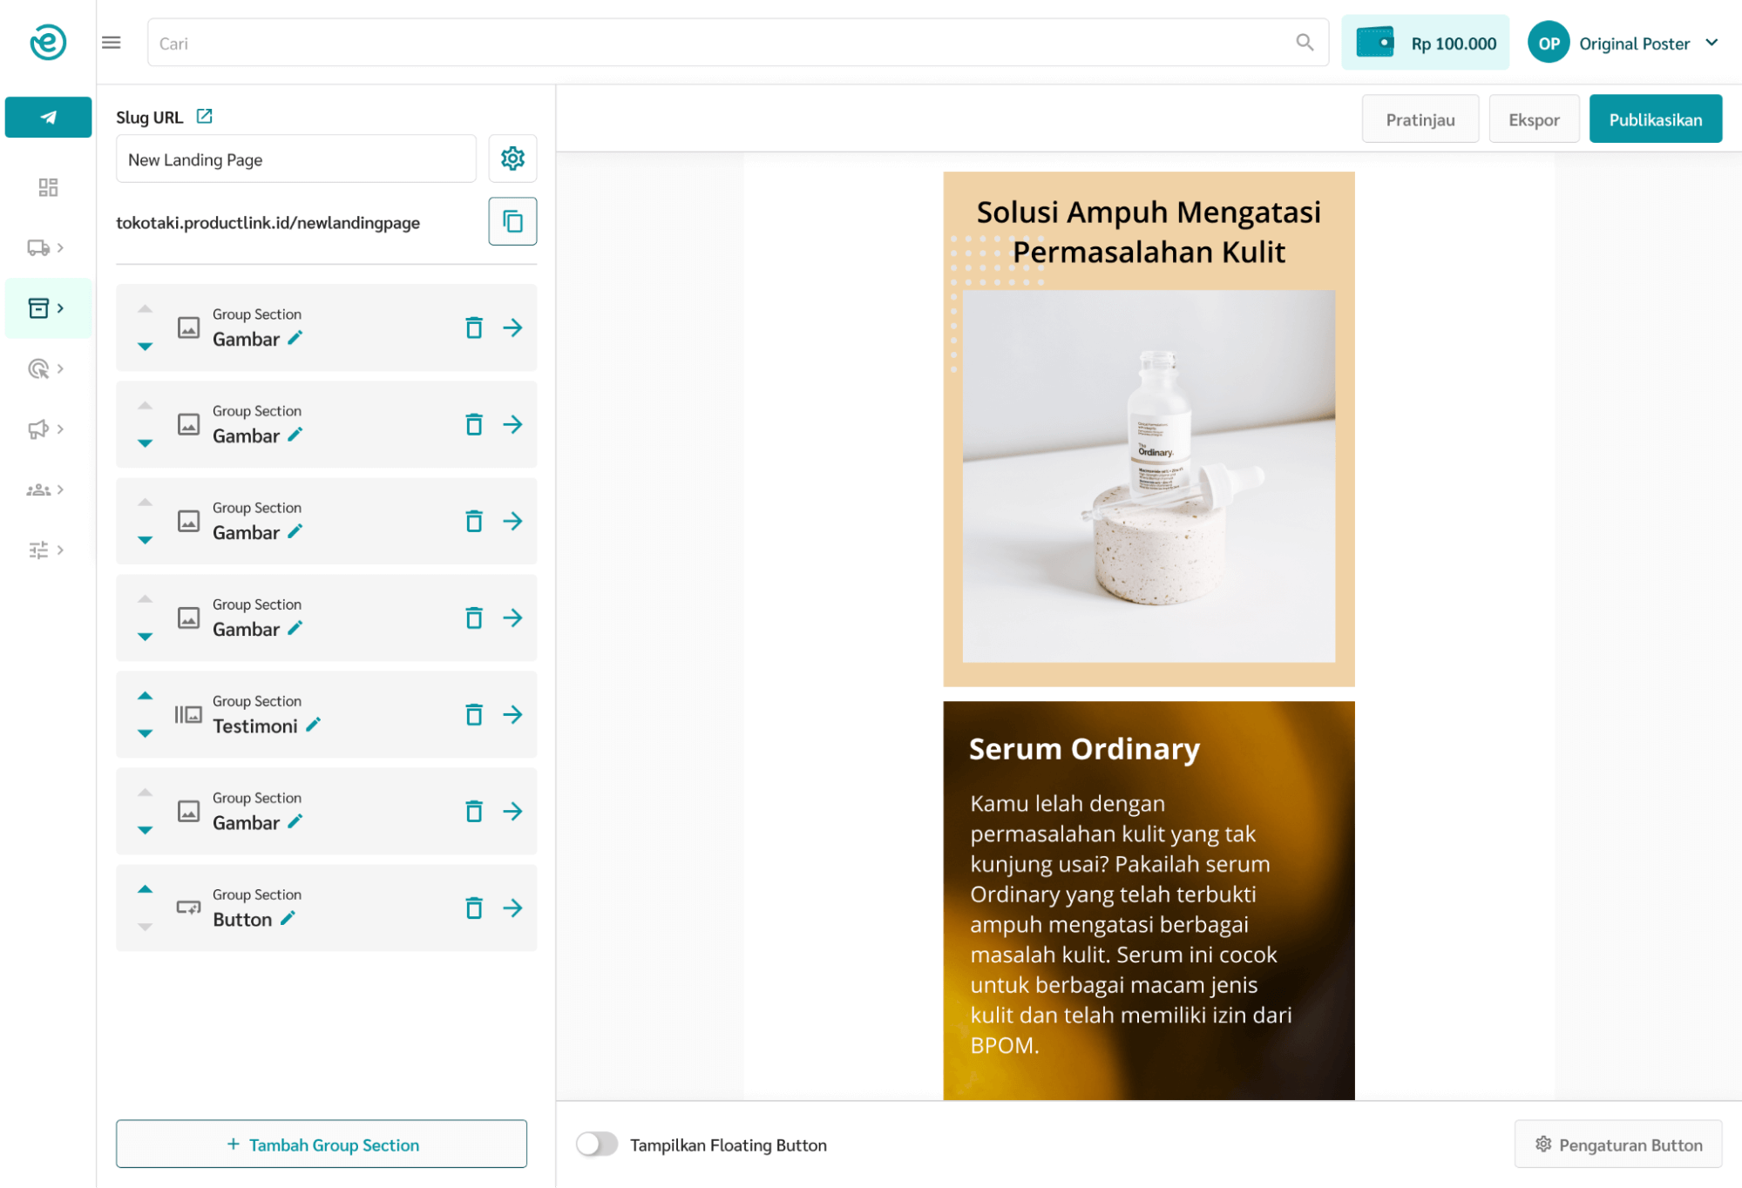1742x1188 pixels.
Task: Open the third Gambar section arrow
Action: [513, 521]
